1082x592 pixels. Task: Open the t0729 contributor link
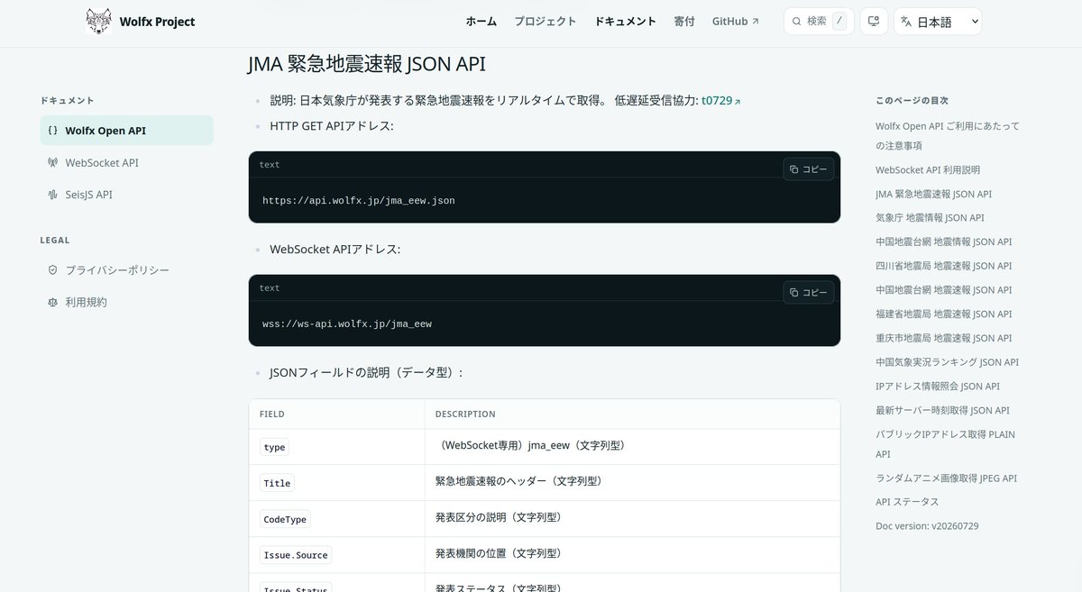(720, 101)
